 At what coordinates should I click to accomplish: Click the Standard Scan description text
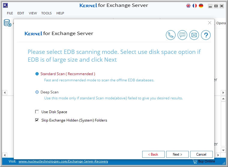(x=99, y=80)
